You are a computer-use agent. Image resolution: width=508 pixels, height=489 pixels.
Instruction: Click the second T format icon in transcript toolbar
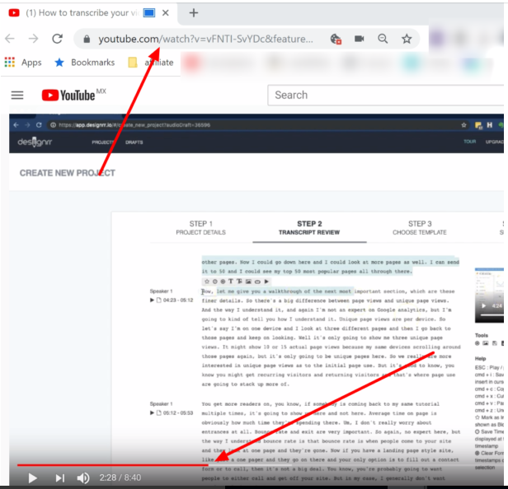(239, 282)
